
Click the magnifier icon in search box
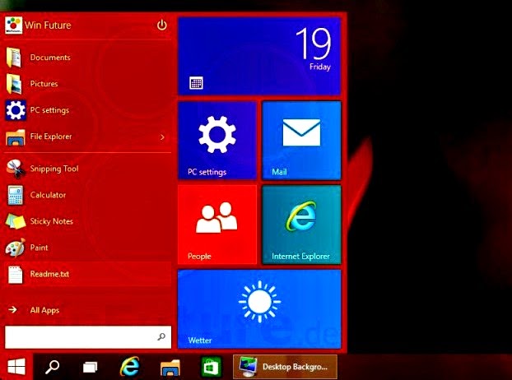(161, 336)
